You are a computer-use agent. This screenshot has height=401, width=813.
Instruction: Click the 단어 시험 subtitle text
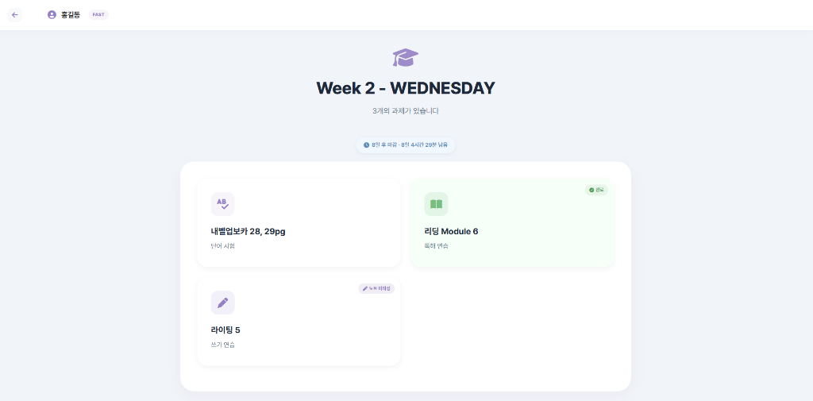click(x=222, y=246)
